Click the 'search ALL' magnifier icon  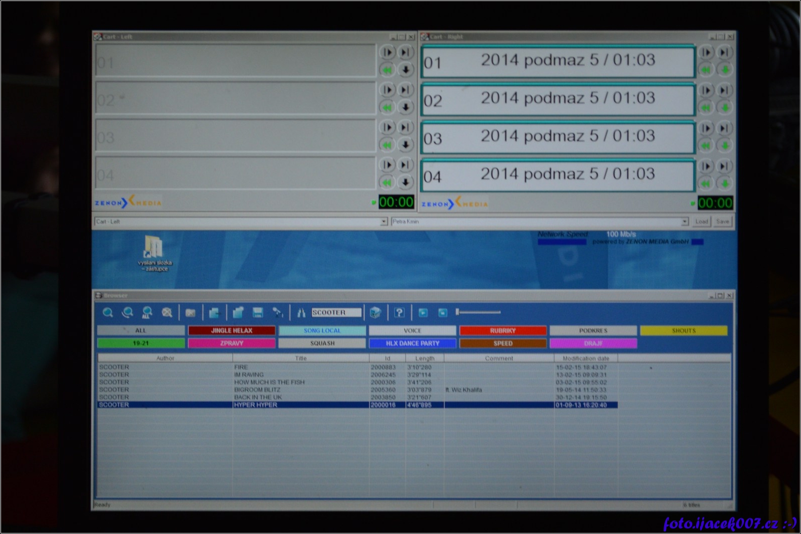pyautogui.click(x=147, y=313)
